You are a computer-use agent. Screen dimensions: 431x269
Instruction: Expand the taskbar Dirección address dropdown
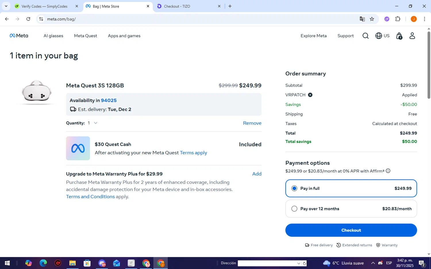pos(299,263)
